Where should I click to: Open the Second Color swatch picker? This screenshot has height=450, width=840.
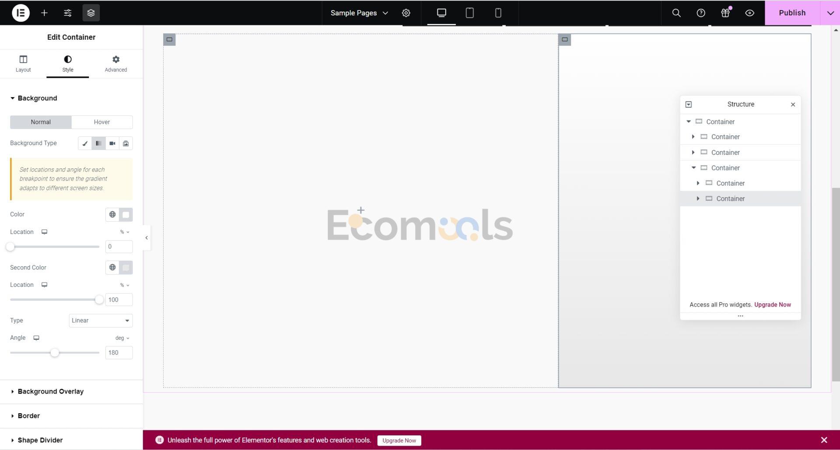(126, 268)
